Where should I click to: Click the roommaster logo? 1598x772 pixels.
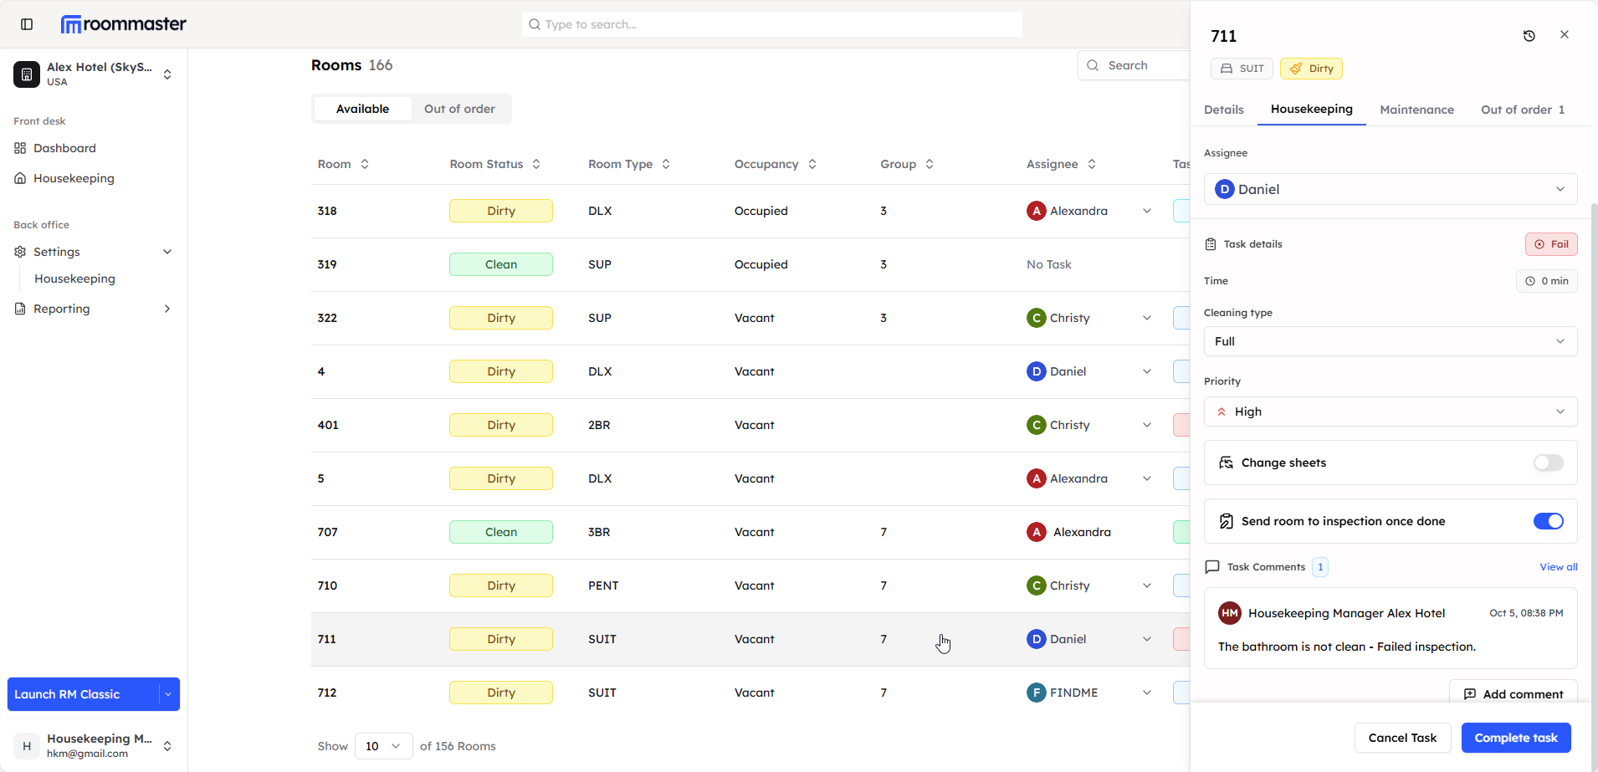coord(124,24)
